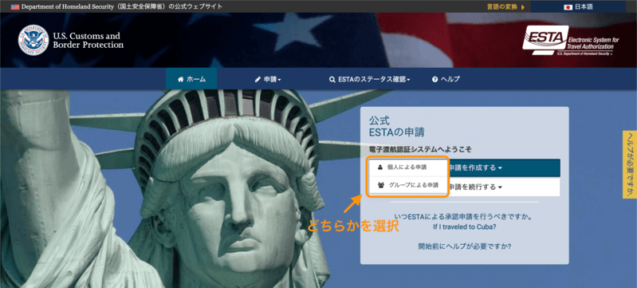Open the 開始前にヘルプが必要ですか? link
Image resolution: width=637 pixels, height=288 pixels.
(x=464, y=246)
